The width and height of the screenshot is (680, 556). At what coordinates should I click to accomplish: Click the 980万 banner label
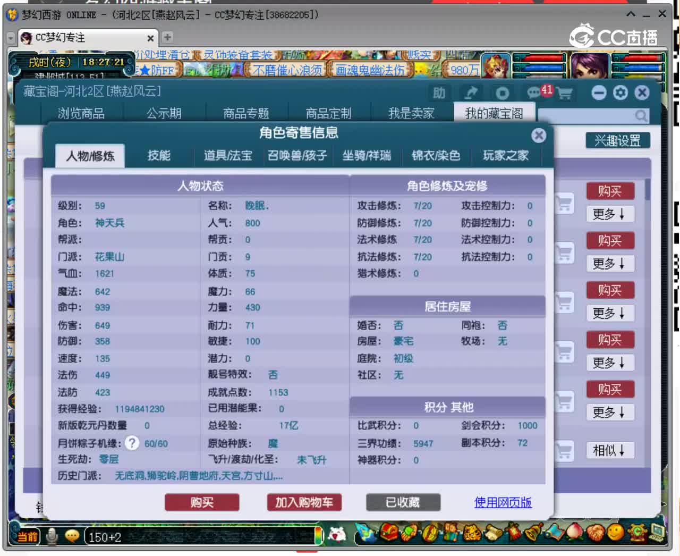click(464, 70)
